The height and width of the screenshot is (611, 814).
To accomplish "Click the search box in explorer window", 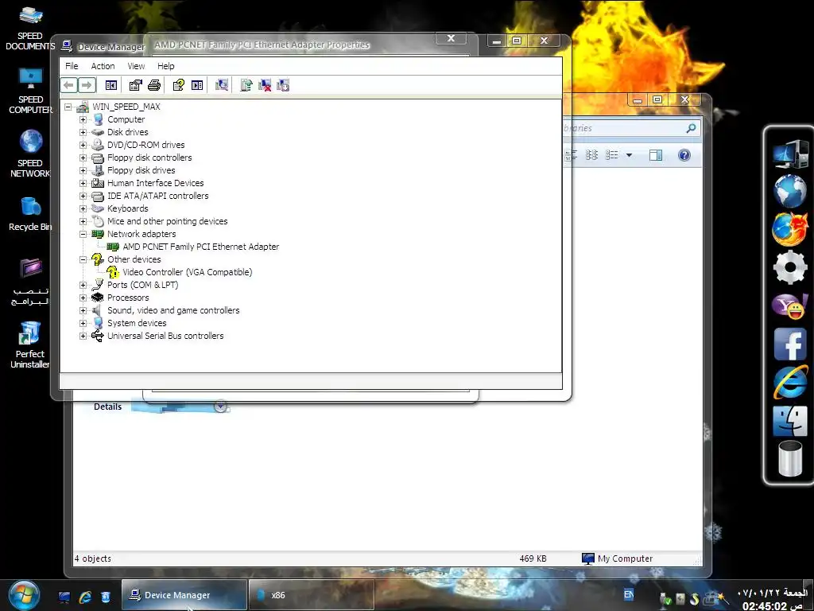I will (x=632, y=128).
